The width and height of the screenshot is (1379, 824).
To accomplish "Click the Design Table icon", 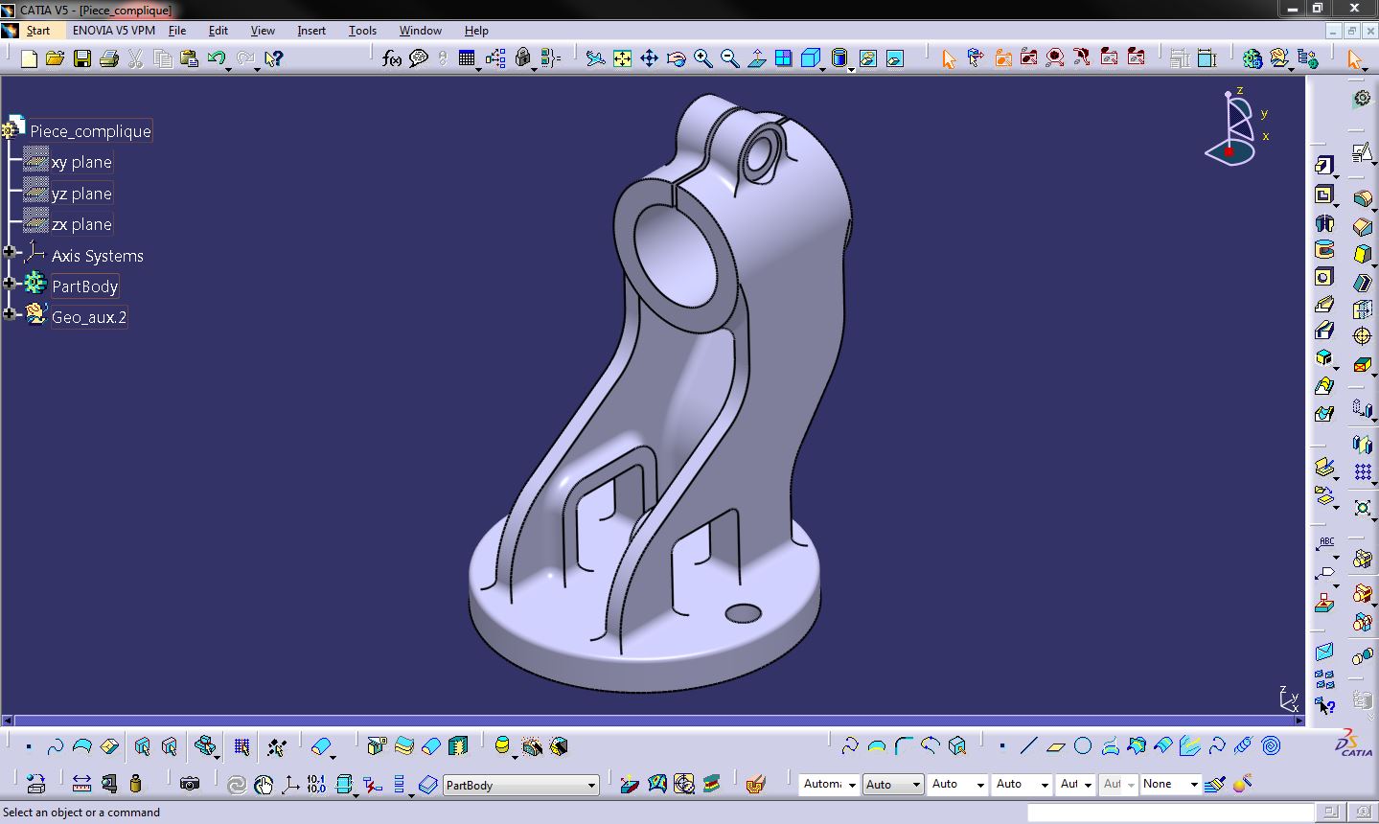I will point(467,58).
